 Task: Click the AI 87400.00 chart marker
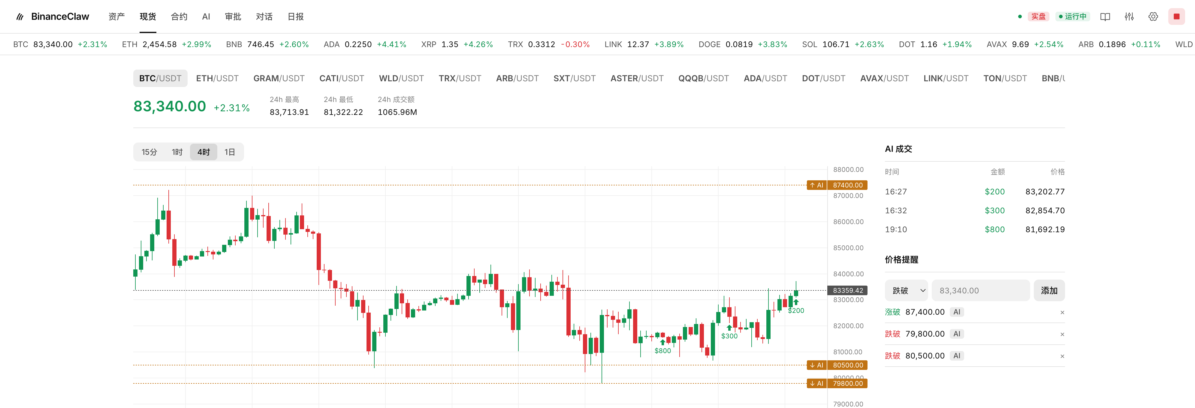coord(837,185)
